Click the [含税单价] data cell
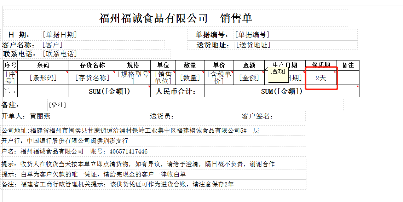Viewport: 403px width, 202px height. pos(219,77)
